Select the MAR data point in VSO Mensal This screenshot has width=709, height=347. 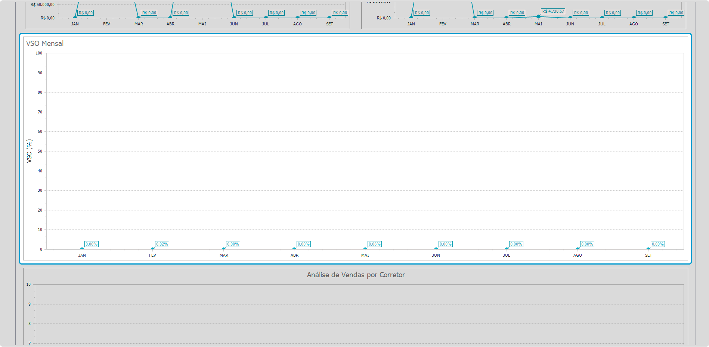point(224,249)
